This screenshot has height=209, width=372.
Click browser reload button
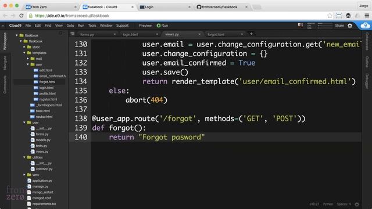point(21,16)
